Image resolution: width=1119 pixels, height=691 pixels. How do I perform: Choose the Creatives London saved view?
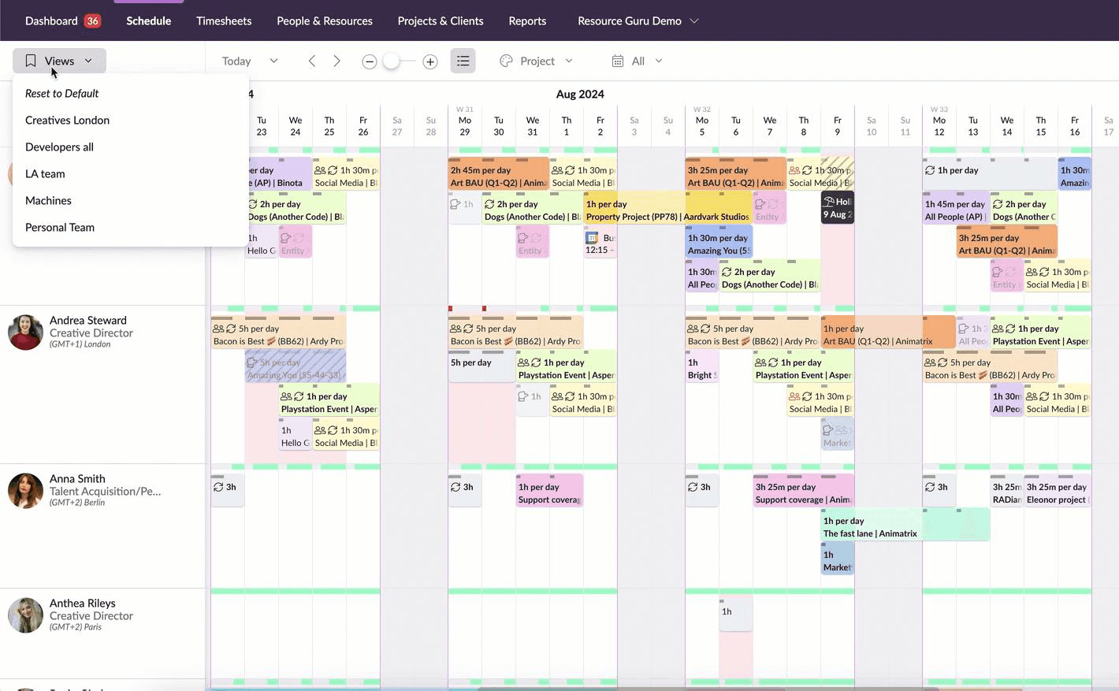(67, 120)
